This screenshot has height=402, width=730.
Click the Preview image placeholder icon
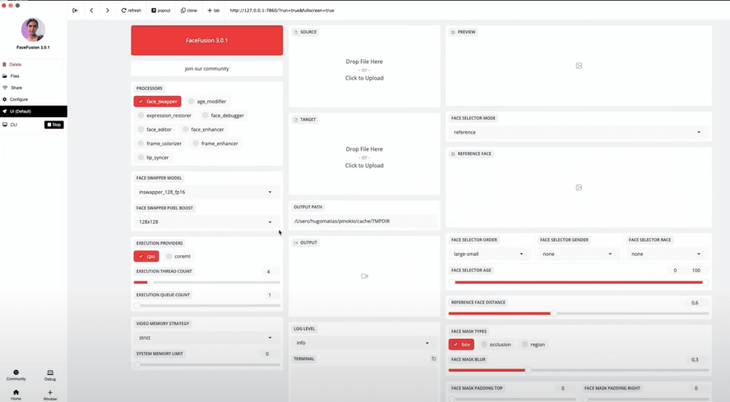pyautogui.click(x=579, y=66)
